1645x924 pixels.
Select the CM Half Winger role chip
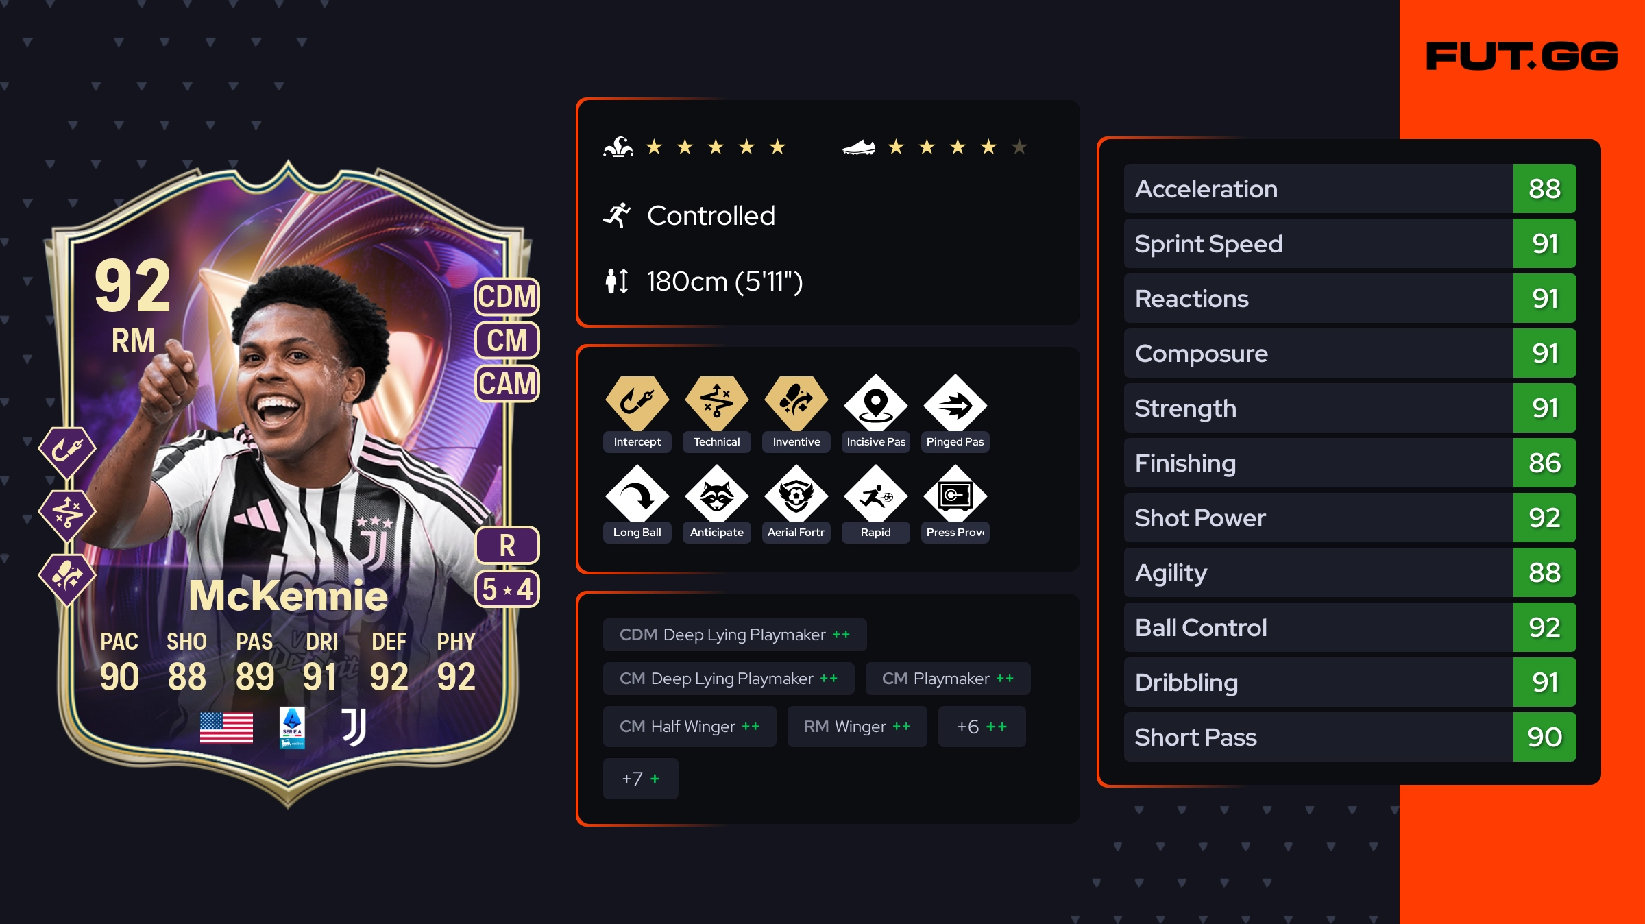(690, 727)
